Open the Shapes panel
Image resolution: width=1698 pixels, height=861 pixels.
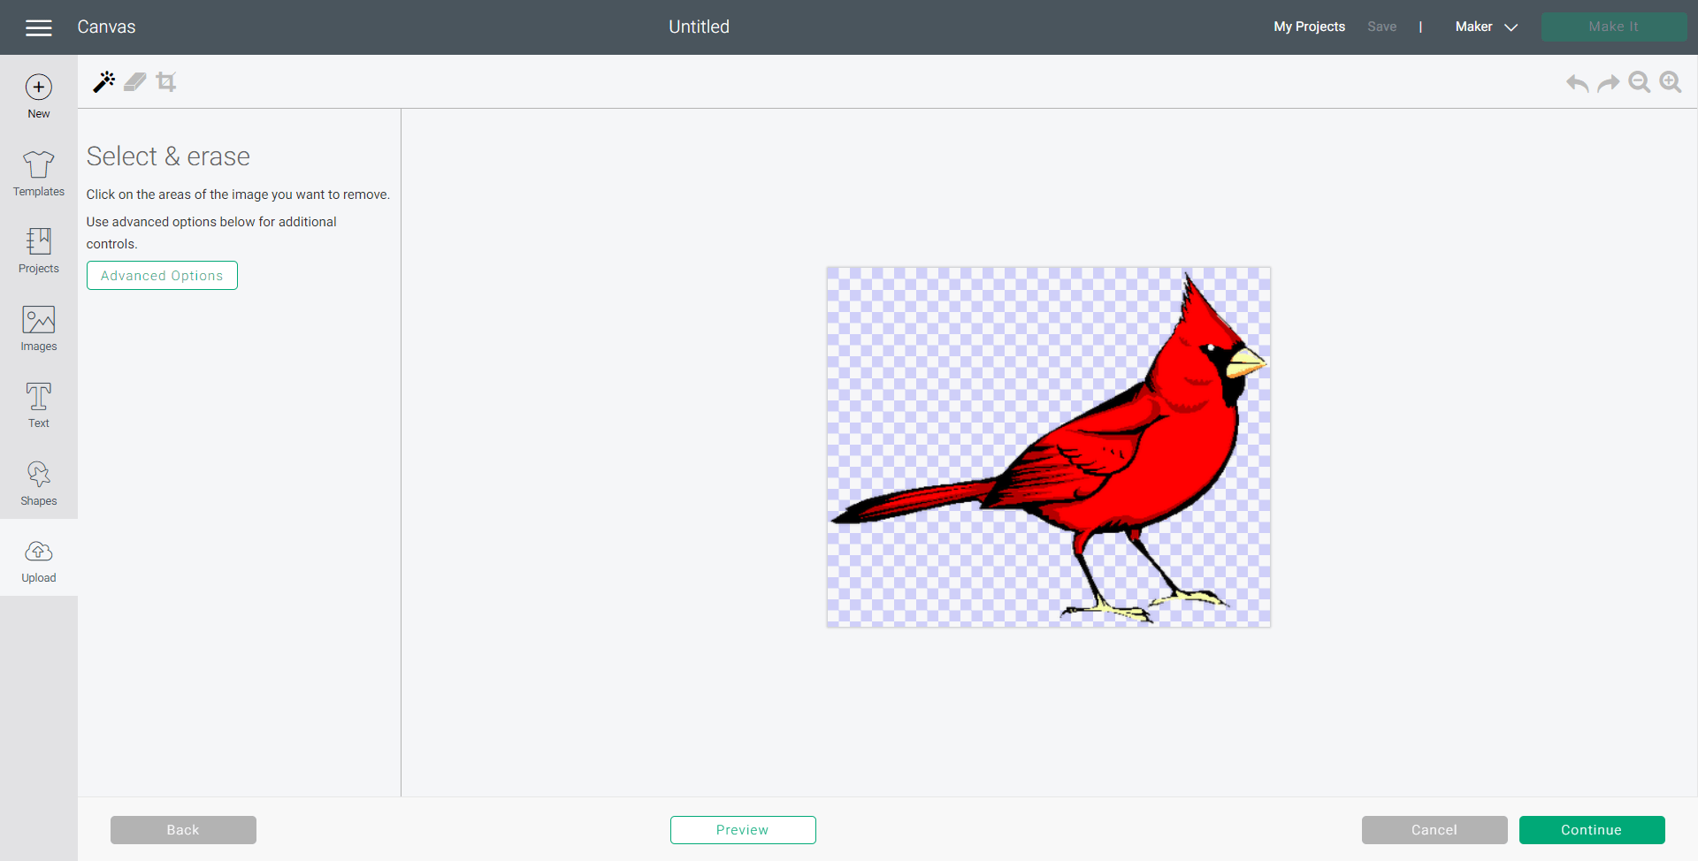pos(38,483)
